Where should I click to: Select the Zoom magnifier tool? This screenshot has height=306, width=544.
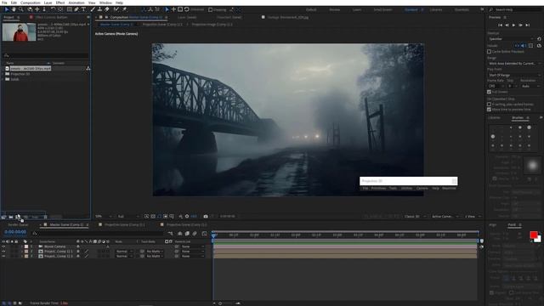point(21,9)
